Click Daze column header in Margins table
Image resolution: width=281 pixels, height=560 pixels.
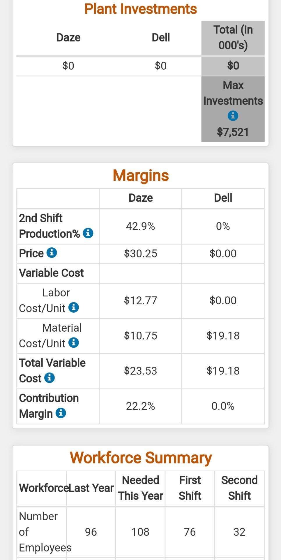[140, 198]
